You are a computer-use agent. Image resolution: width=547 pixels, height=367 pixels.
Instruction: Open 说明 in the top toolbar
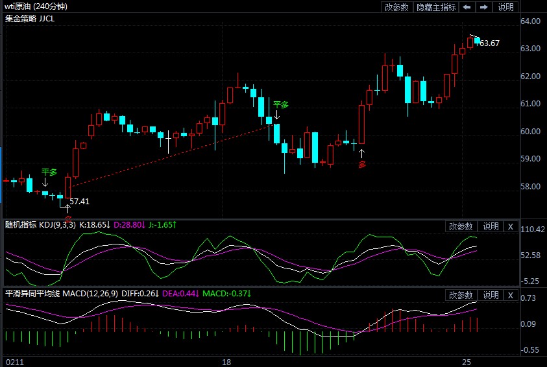(505, 7)
